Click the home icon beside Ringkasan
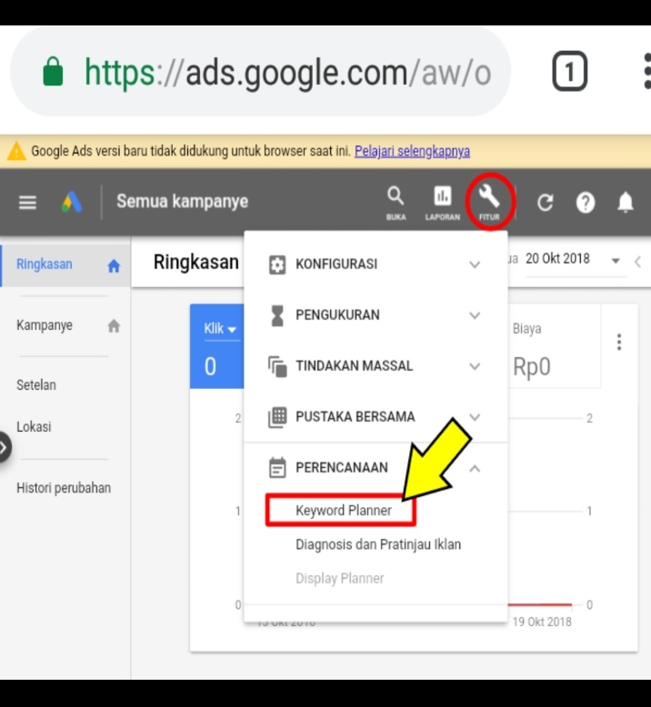 click(x=114, y=266)
